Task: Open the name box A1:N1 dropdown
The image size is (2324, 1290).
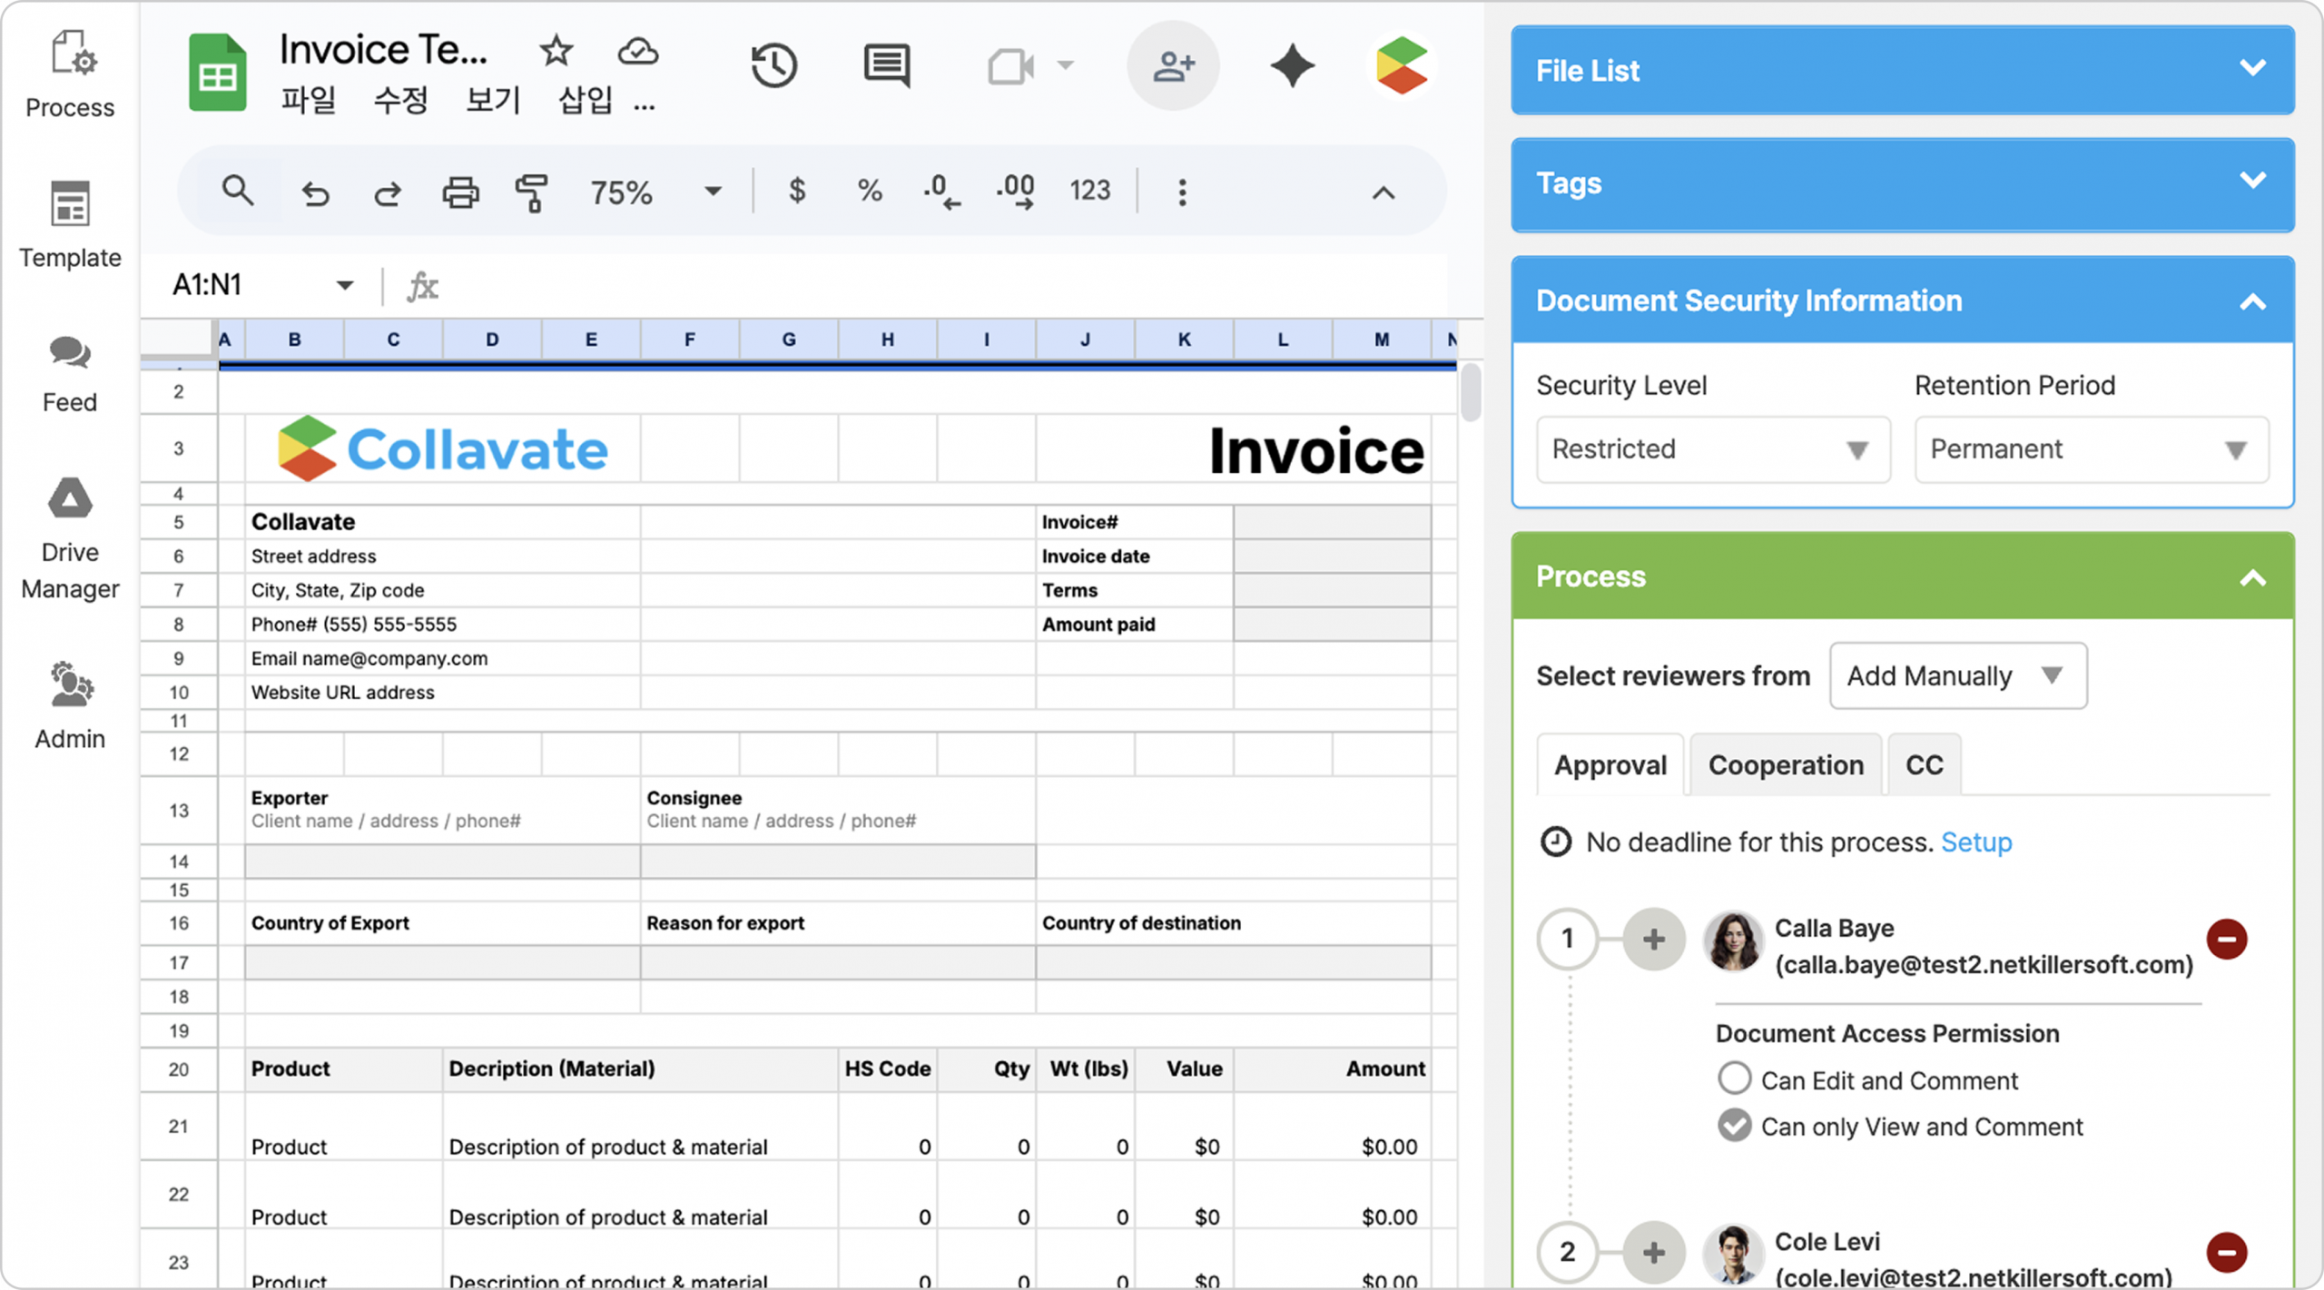Action: coord(344,285)
